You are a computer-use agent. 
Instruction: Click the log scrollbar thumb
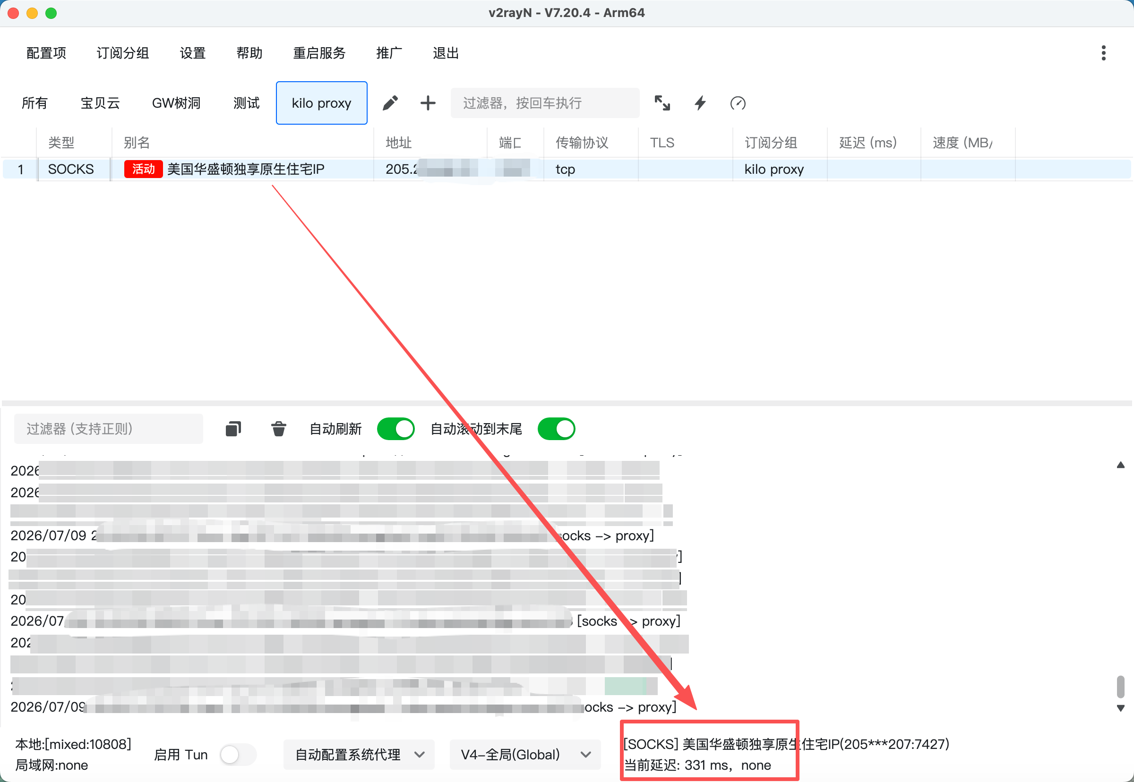(x=1120, y=686)
